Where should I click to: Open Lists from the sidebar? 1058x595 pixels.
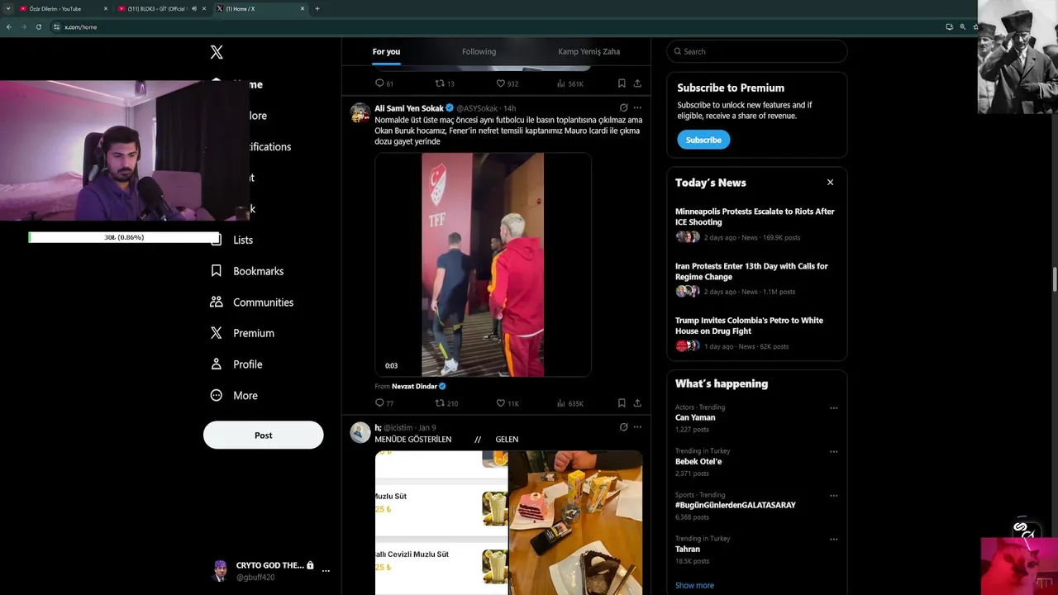[243, 240]
